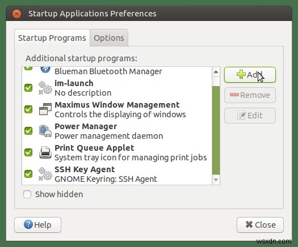Select the Startup Programs tab

pyautogui.click(x=52, y=38)
